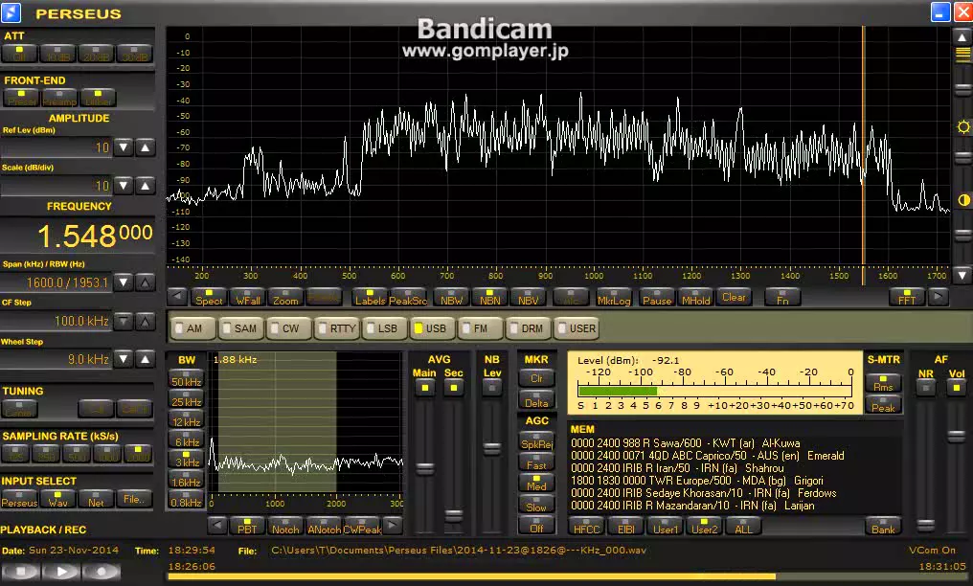Set AGC to Med
973x586 pixels.
536,484
